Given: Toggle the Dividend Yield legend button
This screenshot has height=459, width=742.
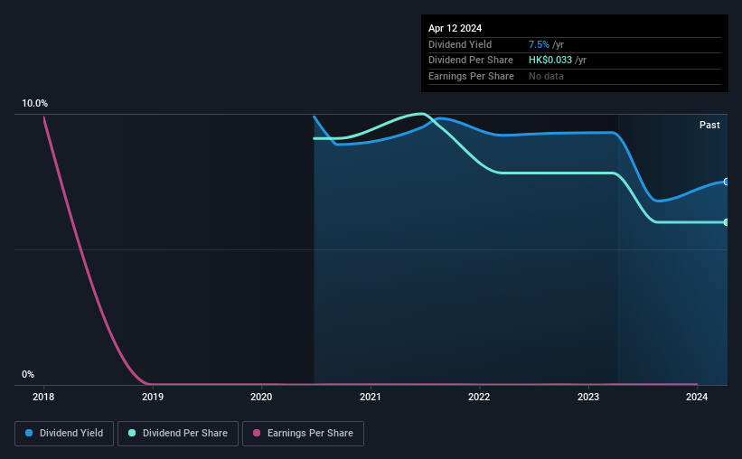Looking at the screenshot, I should click(x=64, y=434).
